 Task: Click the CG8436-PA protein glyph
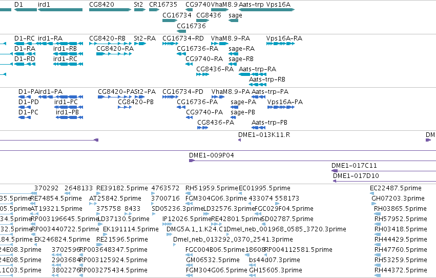click(203, 128)
